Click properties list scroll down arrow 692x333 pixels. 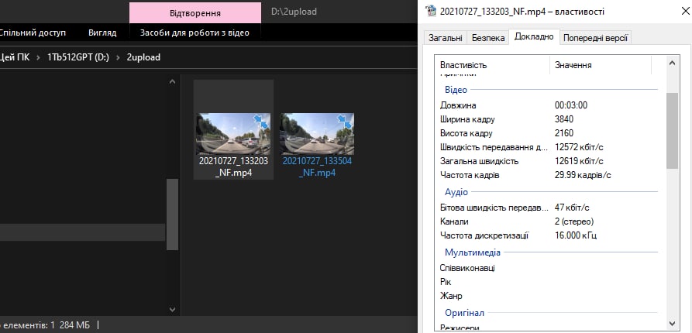[672, 323]
